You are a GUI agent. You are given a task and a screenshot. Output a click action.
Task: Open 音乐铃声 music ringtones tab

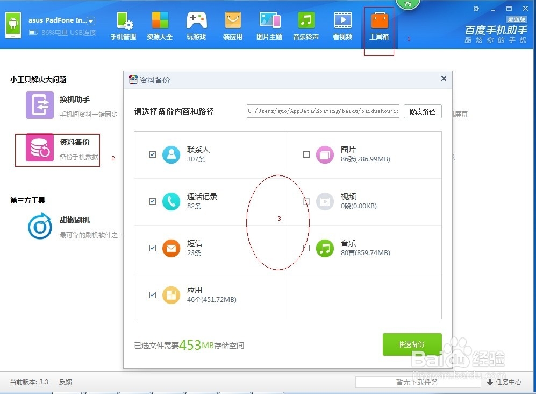coord(306,26)
